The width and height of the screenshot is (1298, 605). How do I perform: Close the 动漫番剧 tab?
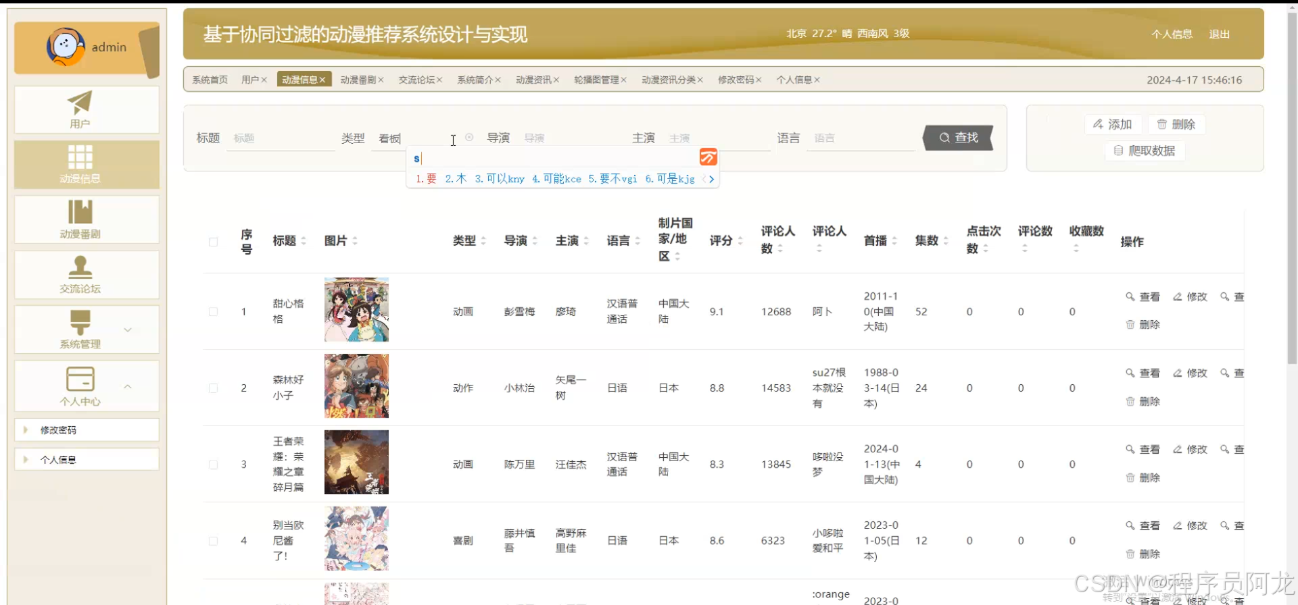pyautogui.click(x=381, y=80)
